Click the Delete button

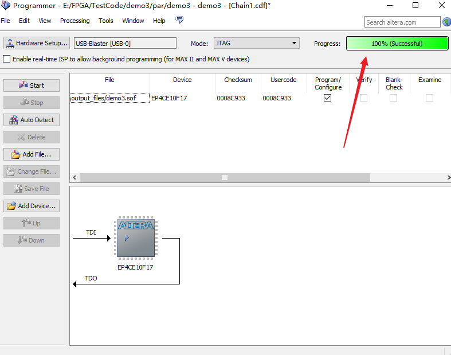pyautogui.click(x=32, y=137)
